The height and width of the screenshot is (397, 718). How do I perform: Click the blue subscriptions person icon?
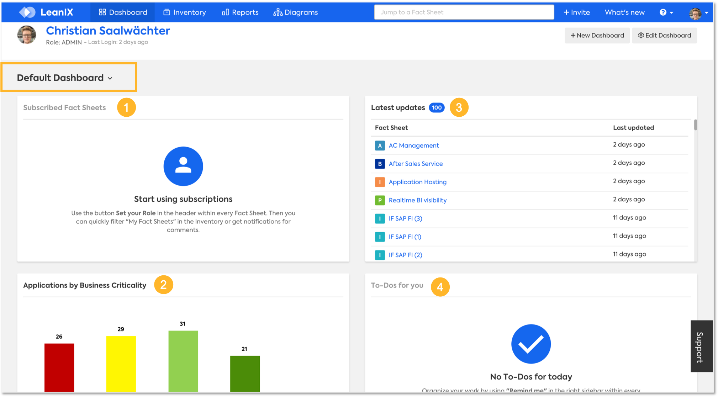click(x=183, y=166)
